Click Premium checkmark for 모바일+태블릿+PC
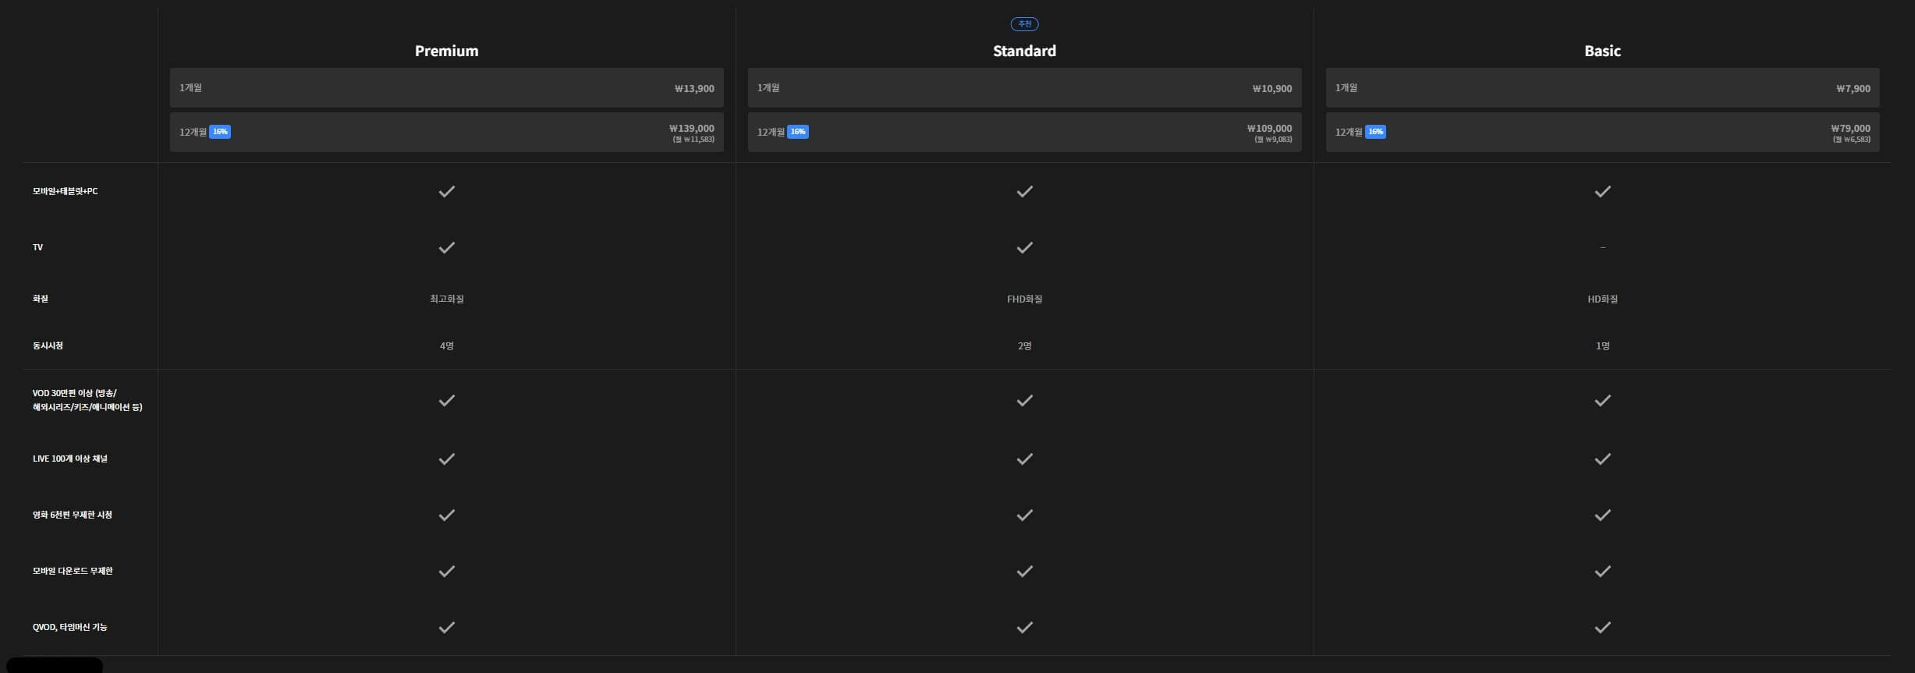 point(446,191)
